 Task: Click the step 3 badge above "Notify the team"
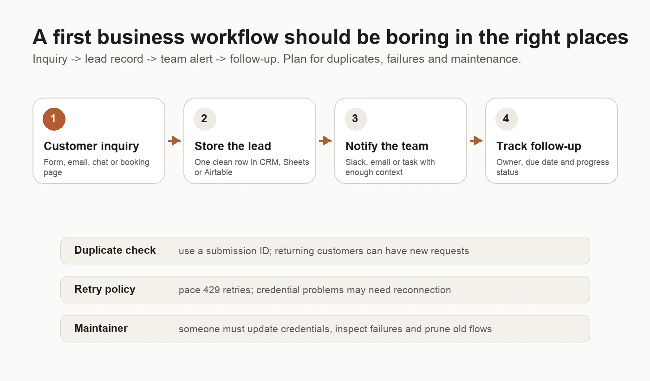(x=356, y=119)
